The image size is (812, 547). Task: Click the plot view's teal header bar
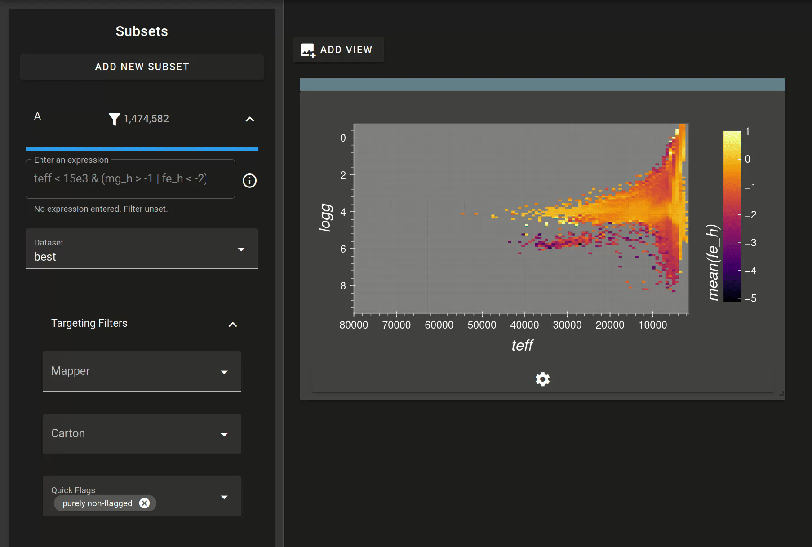[542, 84]
